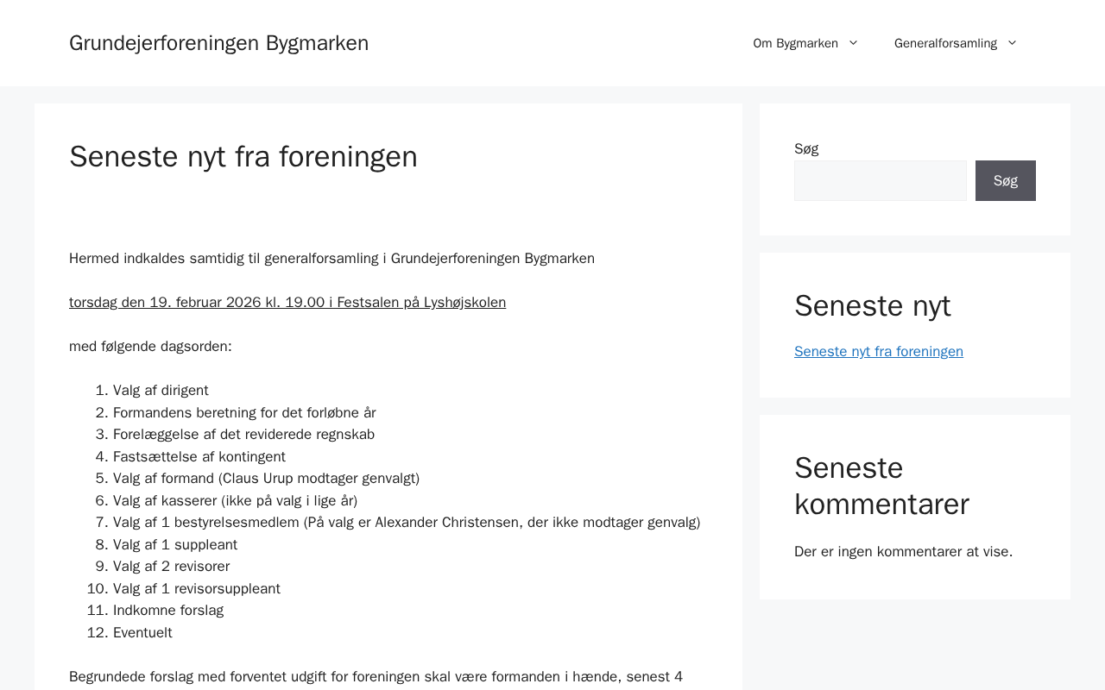
Task: Focus the Søg search text field
Action: (880, 181)
